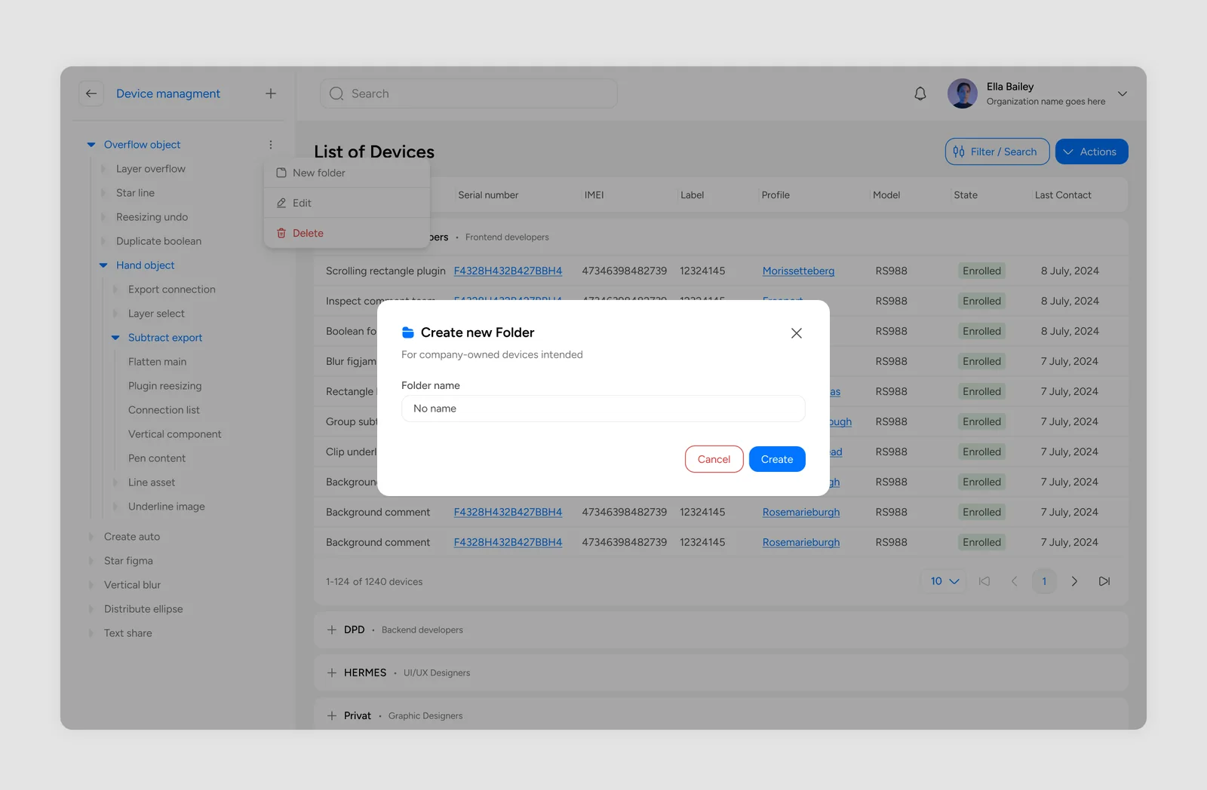Select Layer overflow in the tree
The width and height of the screenshot is (1207, 790).
click(151, 169)
